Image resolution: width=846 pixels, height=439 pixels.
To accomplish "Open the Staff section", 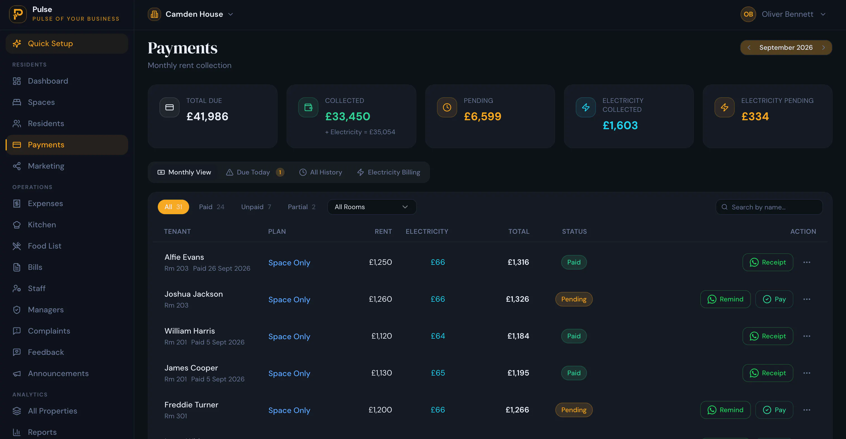I will click(67, 288).
